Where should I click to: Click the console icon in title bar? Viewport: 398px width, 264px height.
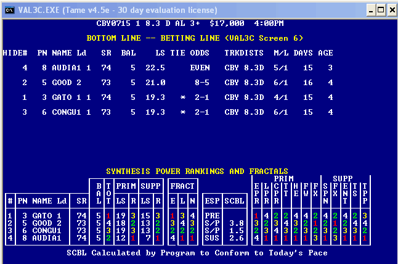pos(10,10)
